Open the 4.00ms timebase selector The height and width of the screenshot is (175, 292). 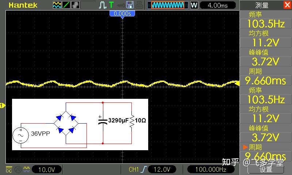[x=218, y=5]
